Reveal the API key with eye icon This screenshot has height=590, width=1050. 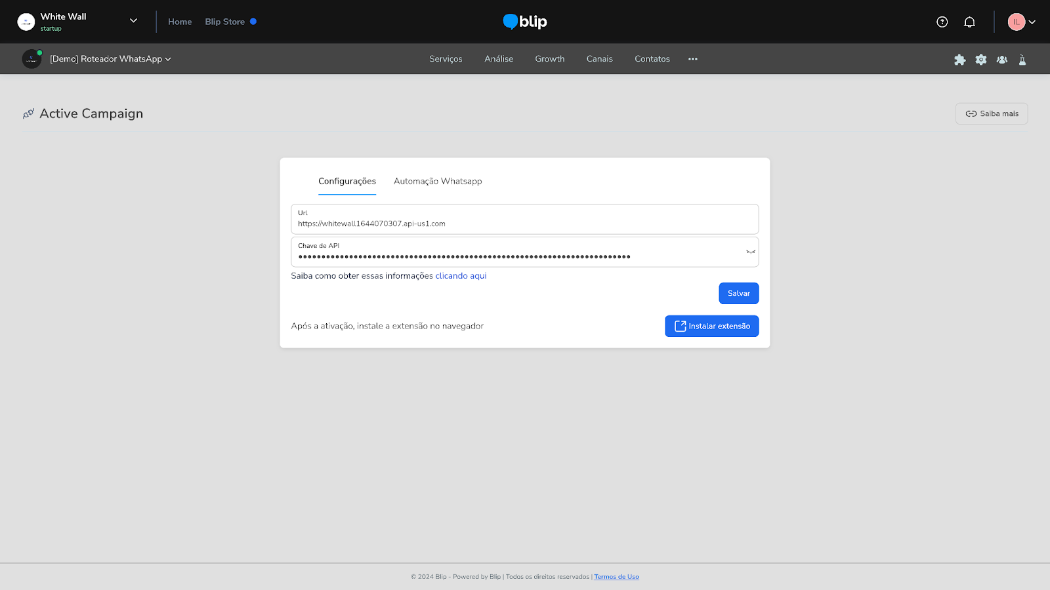pyautogui.click(x=750, y=252)
